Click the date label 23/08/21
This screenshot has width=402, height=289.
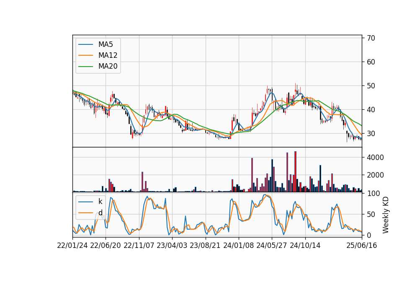(205, 246)
